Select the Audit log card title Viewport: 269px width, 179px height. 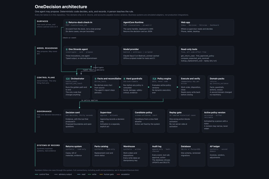point(157,146)
